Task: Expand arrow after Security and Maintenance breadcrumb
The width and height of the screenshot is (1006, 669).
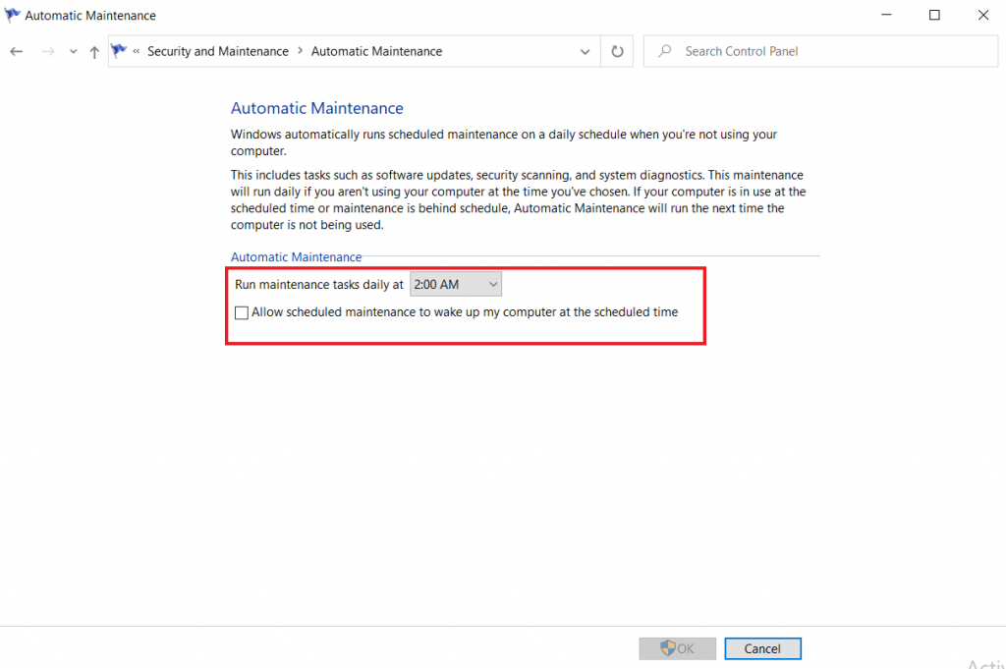Action: tap(300, 51)
